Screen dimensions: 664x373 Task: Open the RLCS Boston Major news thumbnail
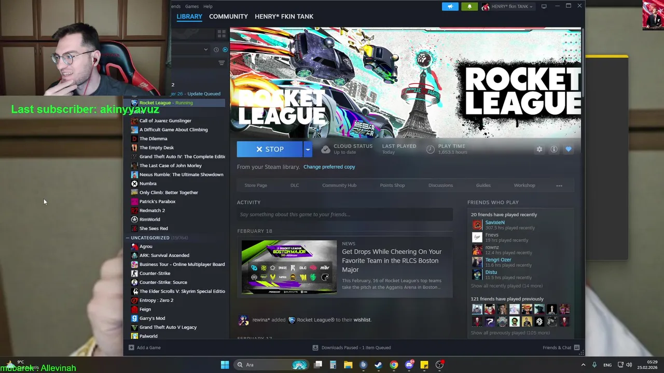(x=289, y=267)
